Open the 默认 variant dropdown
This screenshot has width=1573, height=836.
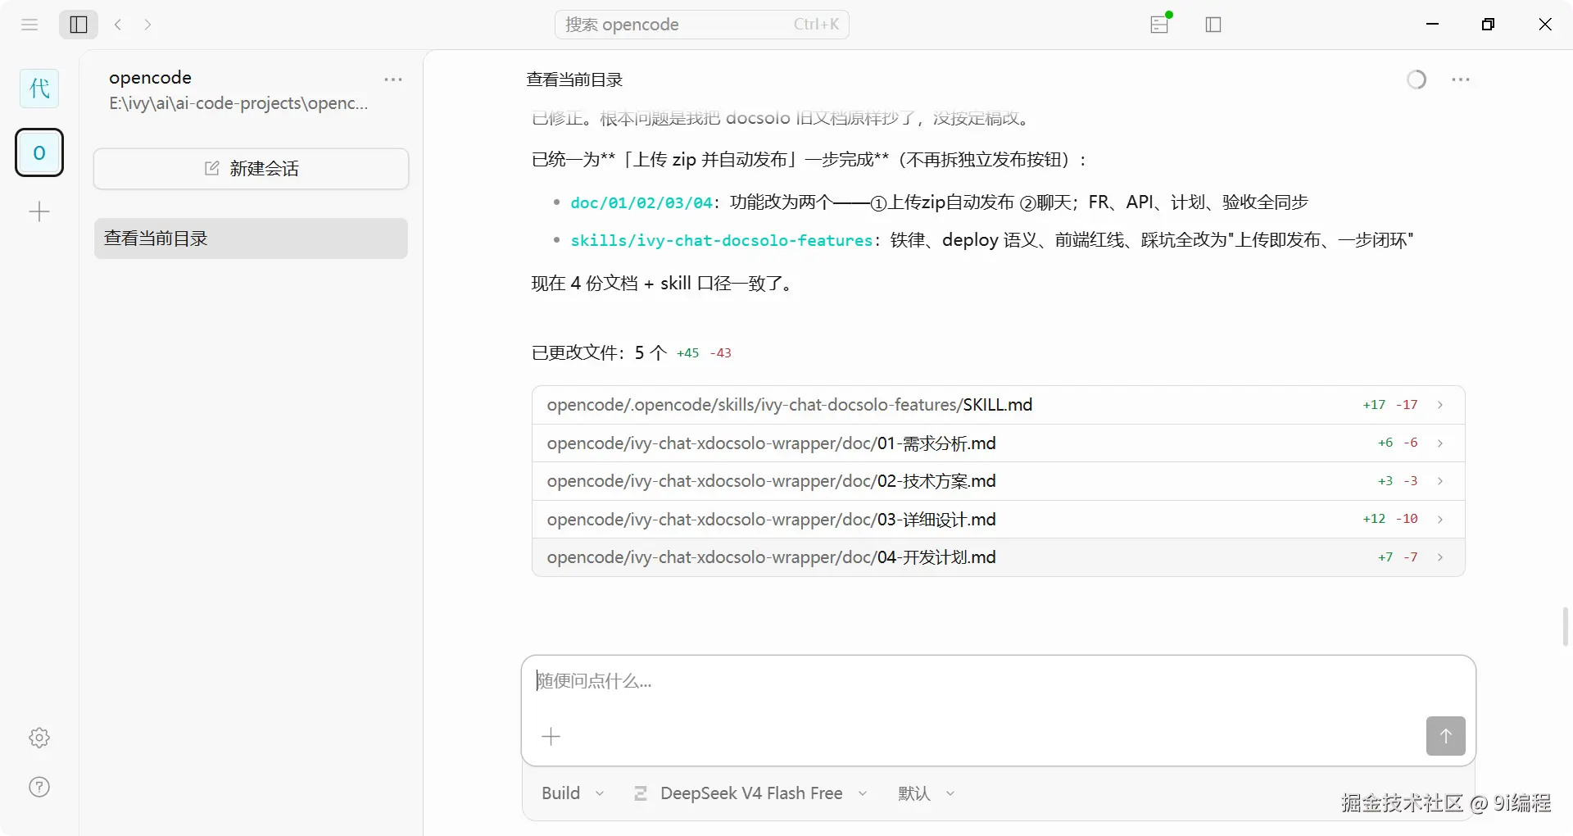tap(927, 793)
